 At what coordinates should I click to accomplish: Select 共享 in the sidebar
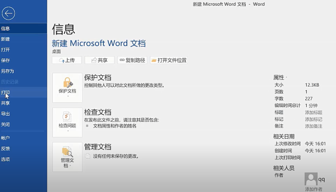[24, 103]
